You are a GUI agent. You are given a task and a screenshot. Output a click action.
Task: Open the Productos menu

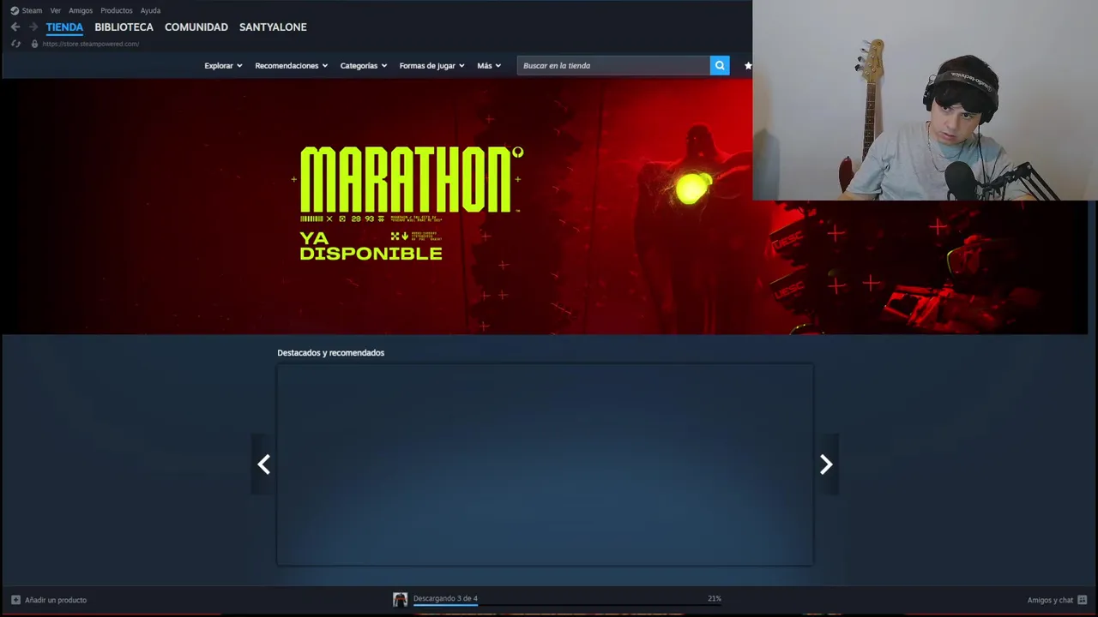coord(117,10)
